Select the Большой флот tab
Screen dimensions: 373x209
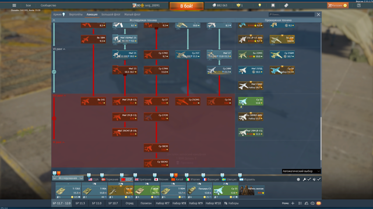[111, 15]
